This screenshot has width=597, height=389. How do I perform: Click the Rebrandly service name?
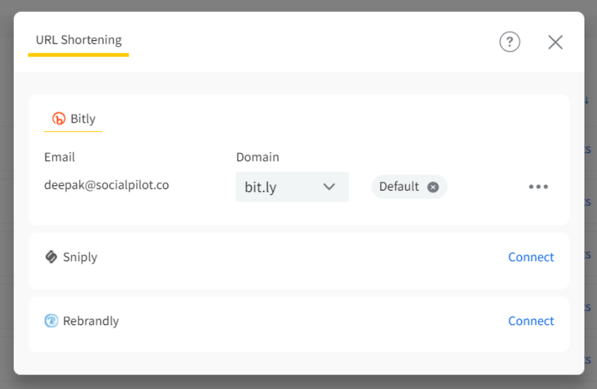click(x=91, y=321)
